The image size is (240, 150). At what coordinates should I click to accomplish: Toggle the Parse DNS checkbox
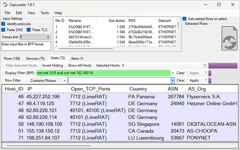click(3, 30)
